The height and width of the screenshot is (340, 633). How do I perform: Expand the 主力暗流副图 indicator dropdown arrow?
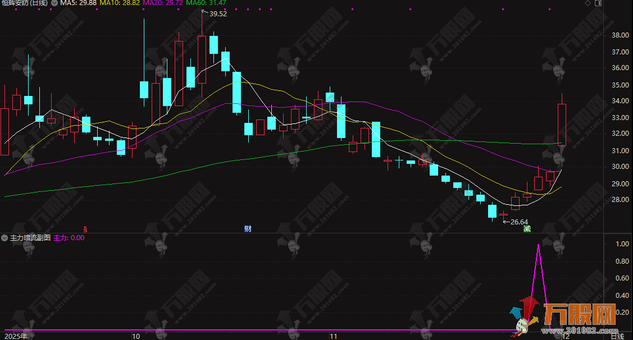tap(4, 238)
